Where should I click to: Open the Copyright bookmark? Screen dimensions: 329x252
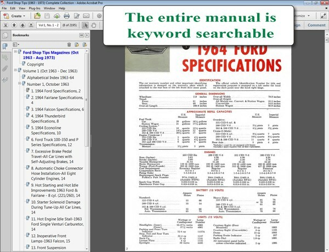coord(35,64)
